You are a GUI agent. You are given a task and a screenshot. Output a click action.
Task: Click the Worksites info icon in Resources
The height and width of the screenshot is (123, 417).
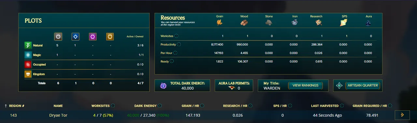tap(177, 36)
